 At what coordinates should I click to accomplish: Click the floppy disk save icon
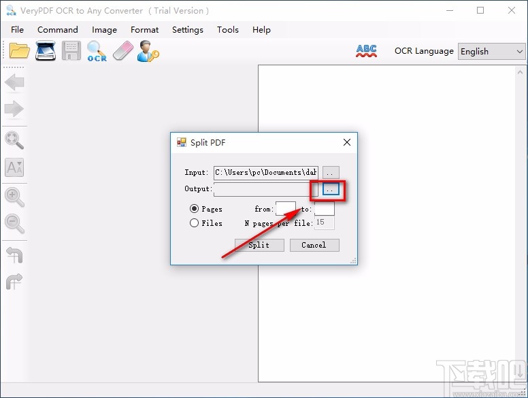(x=71, y=51)
